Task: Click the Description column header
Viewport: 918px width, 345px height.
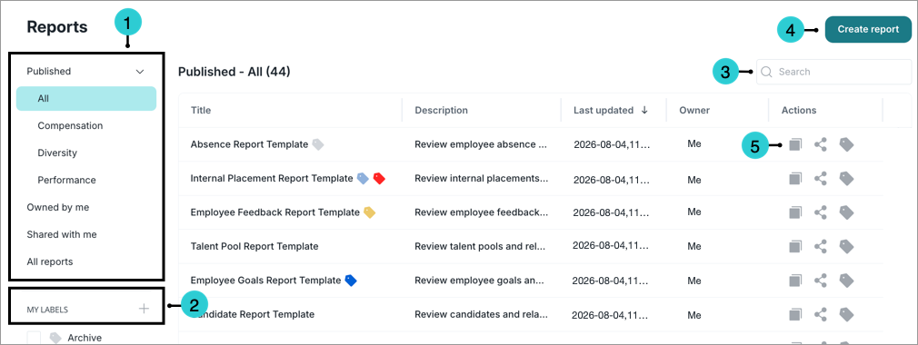Action: [442, 110]
